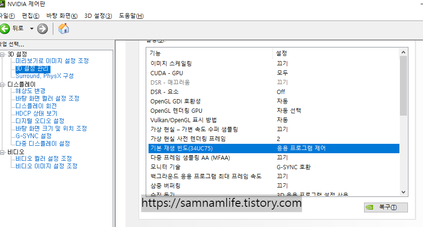Click the 모두 value for CUDA
Screen dimensions: 423x227
(x=282, y=73)
